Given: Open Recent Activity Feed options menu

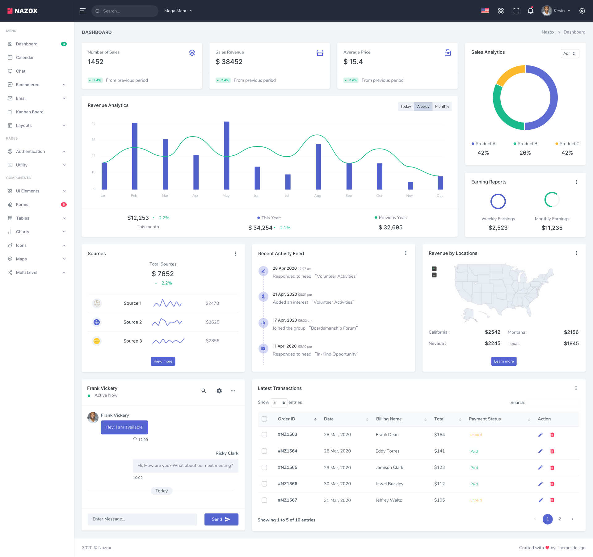Looking at the screenshot, I should (406, 253).
